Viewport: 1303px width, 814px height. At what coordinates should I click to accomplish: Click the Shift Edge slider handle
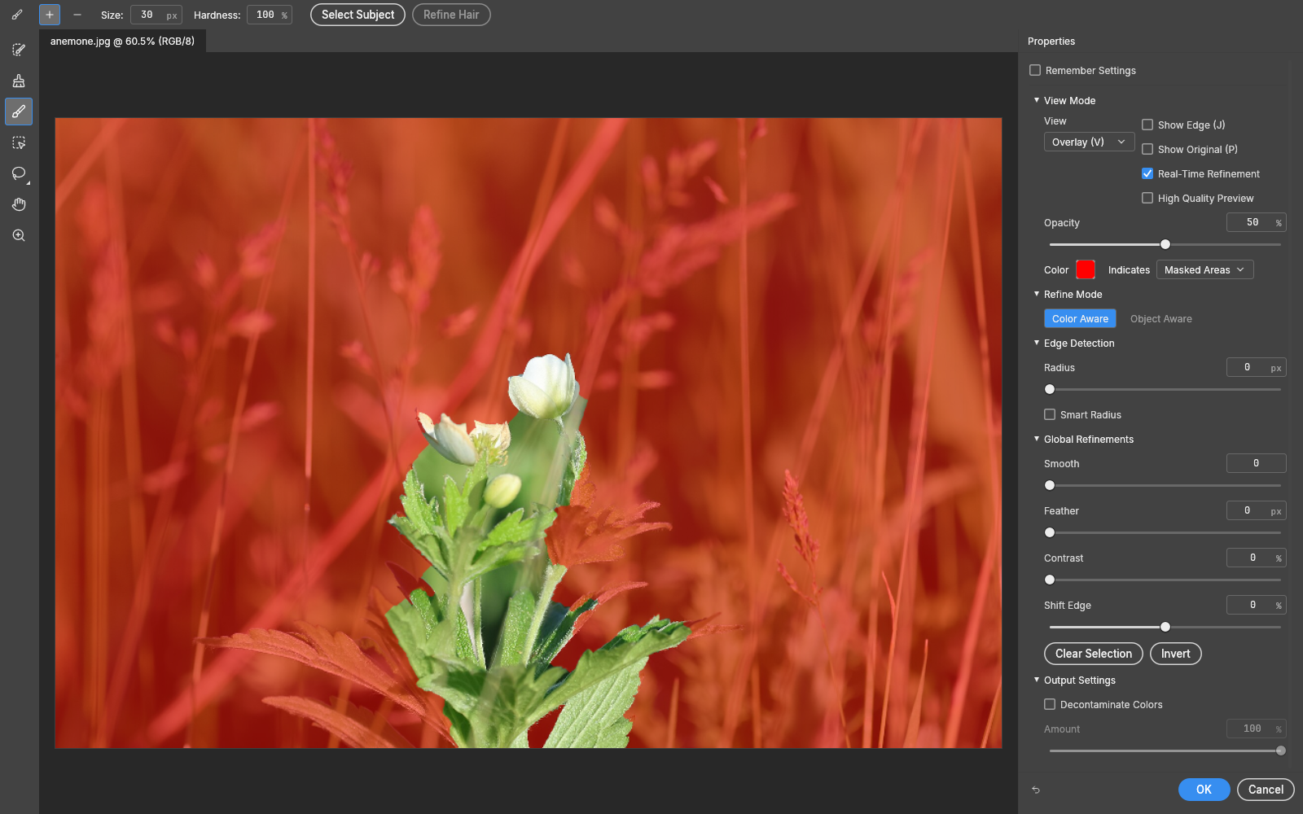(x=1165, y=627)
